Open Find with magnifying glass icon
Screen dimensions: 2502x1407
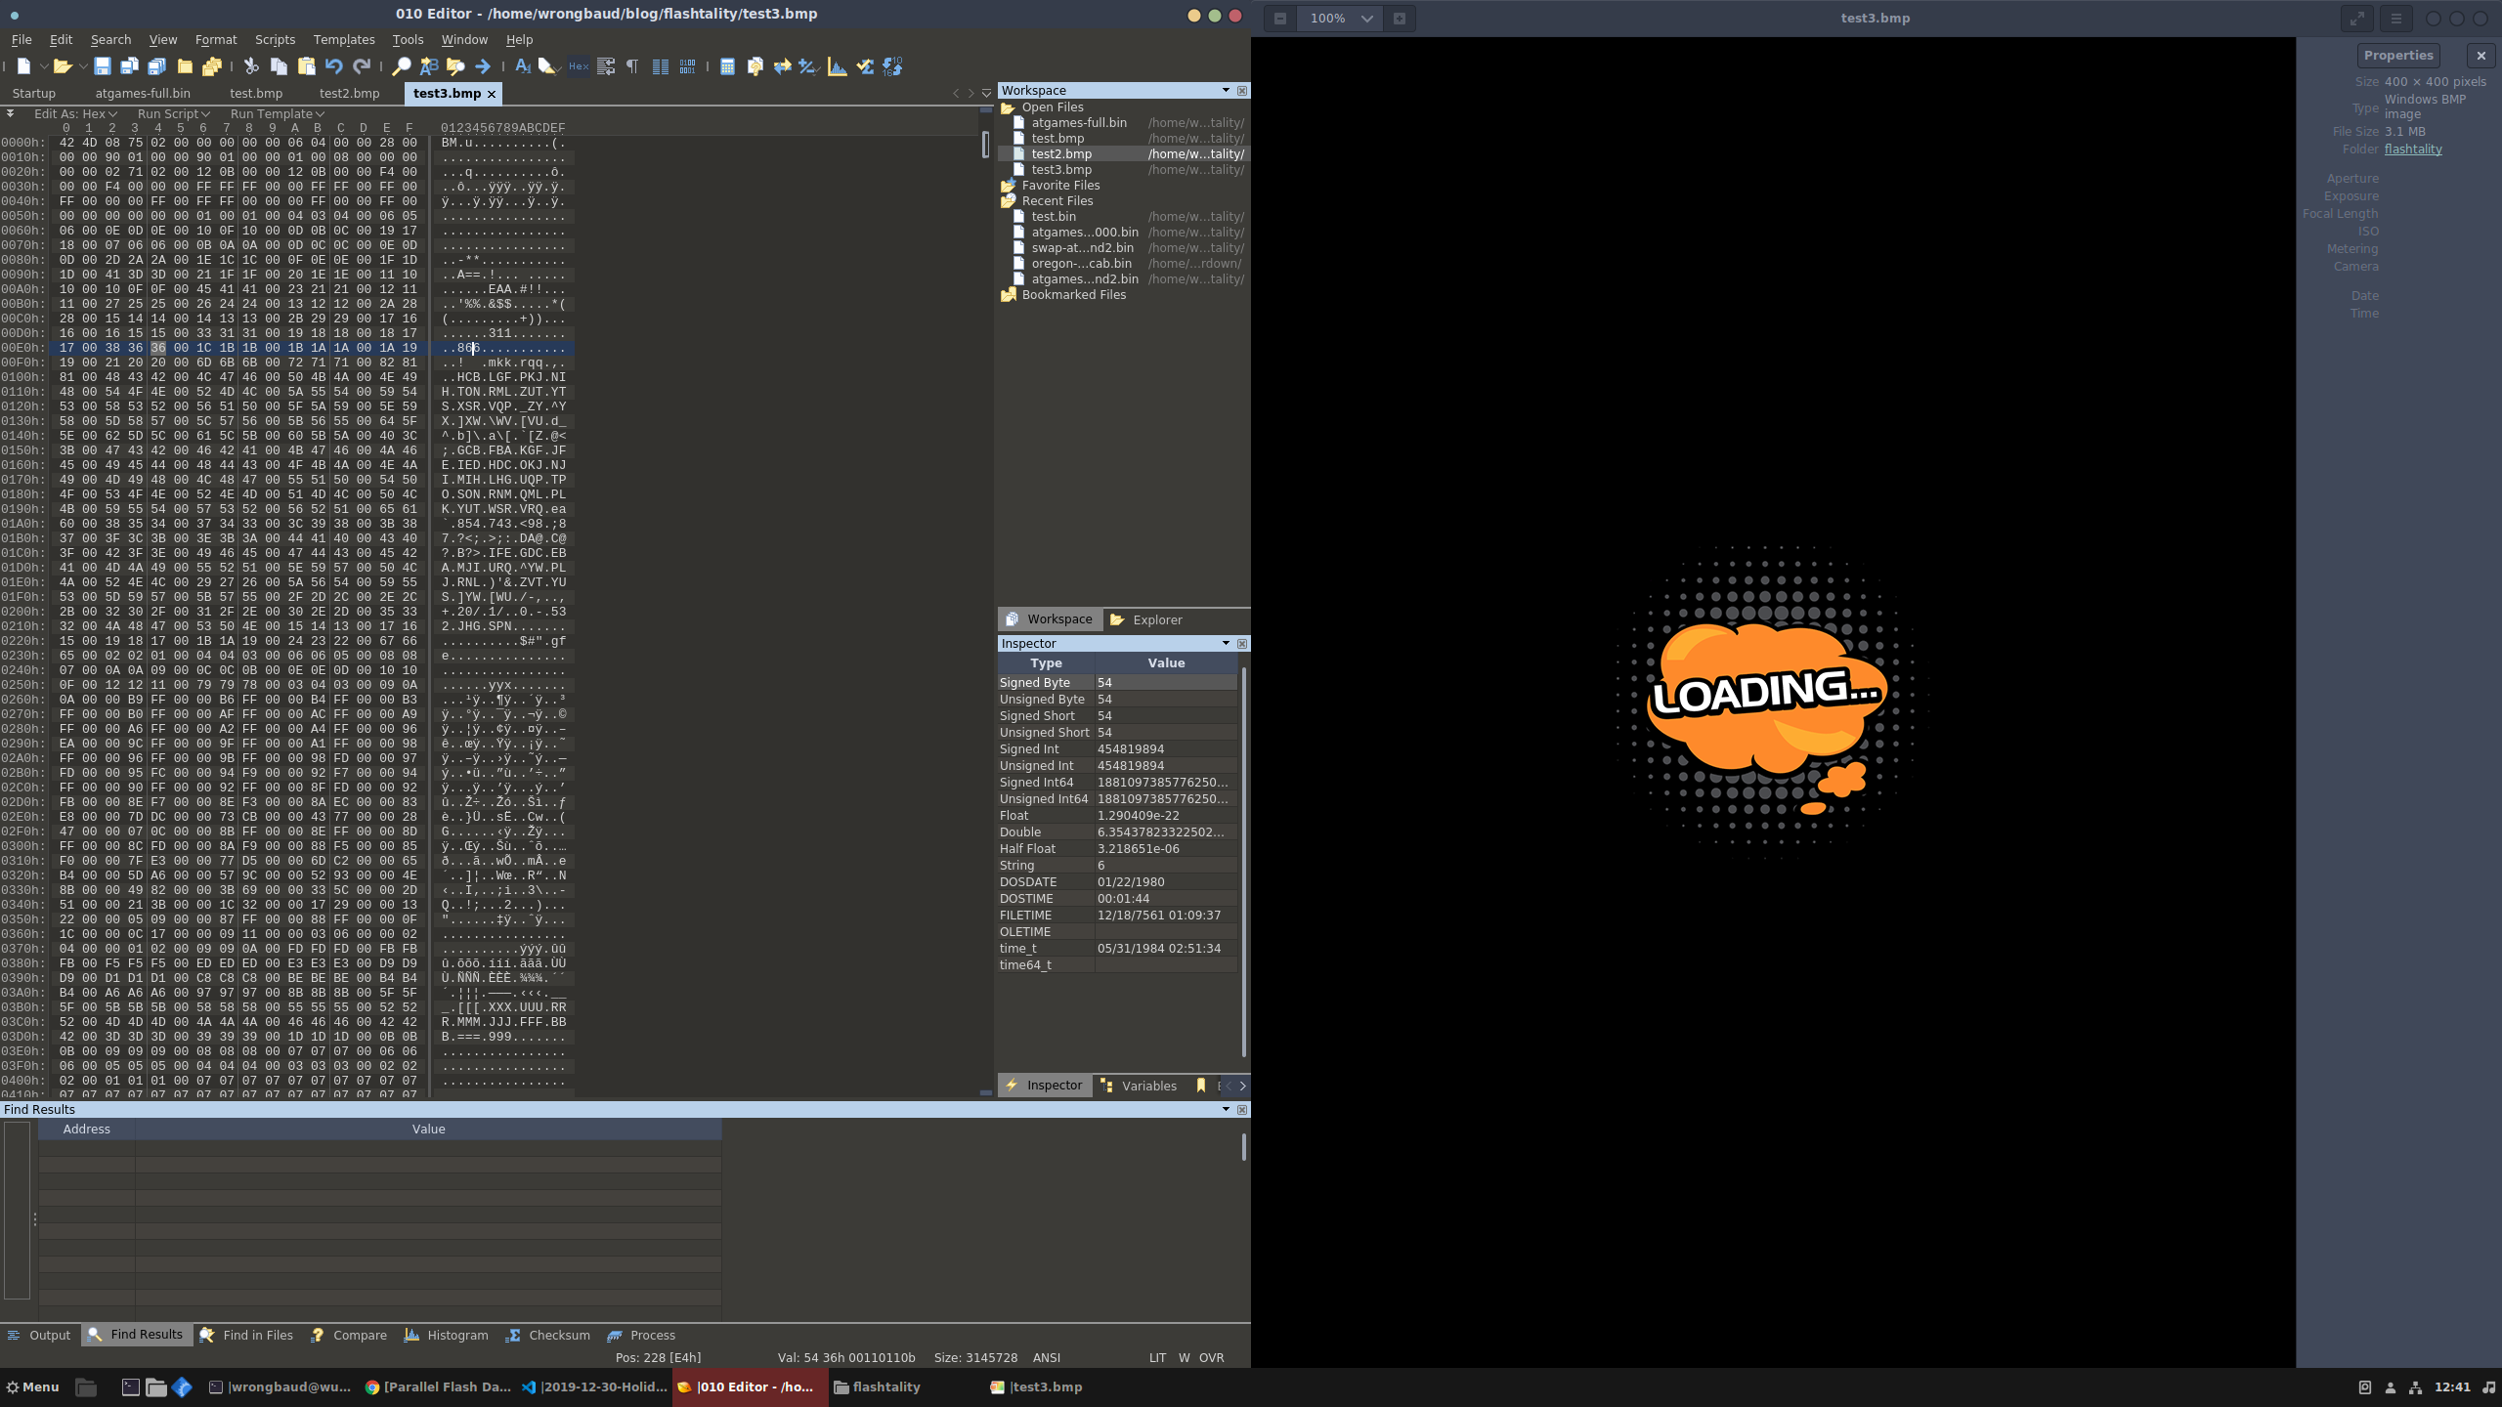click(401, 66)
